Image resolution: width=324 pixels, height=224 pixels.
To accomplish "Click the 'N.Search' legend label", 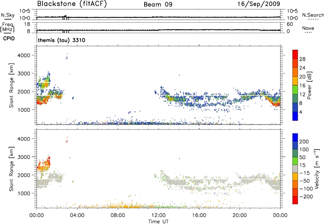I will tap(313, 15).
